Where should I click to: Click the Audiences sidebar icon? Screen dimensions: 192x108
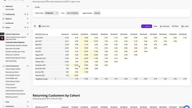point(3,23)
